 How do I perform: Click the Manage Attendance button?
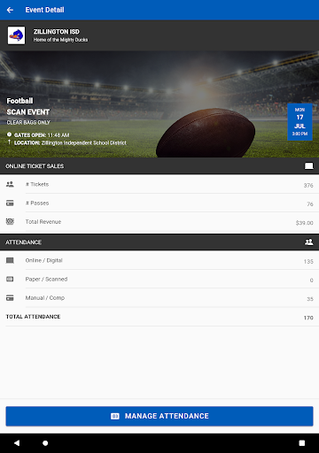(159, 416)
